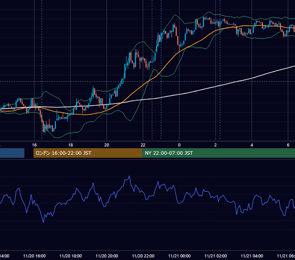The height and width of the screenshot is (260, 295).
Task: Click the 20 hour label on price chart
Action: click(107, 145)
